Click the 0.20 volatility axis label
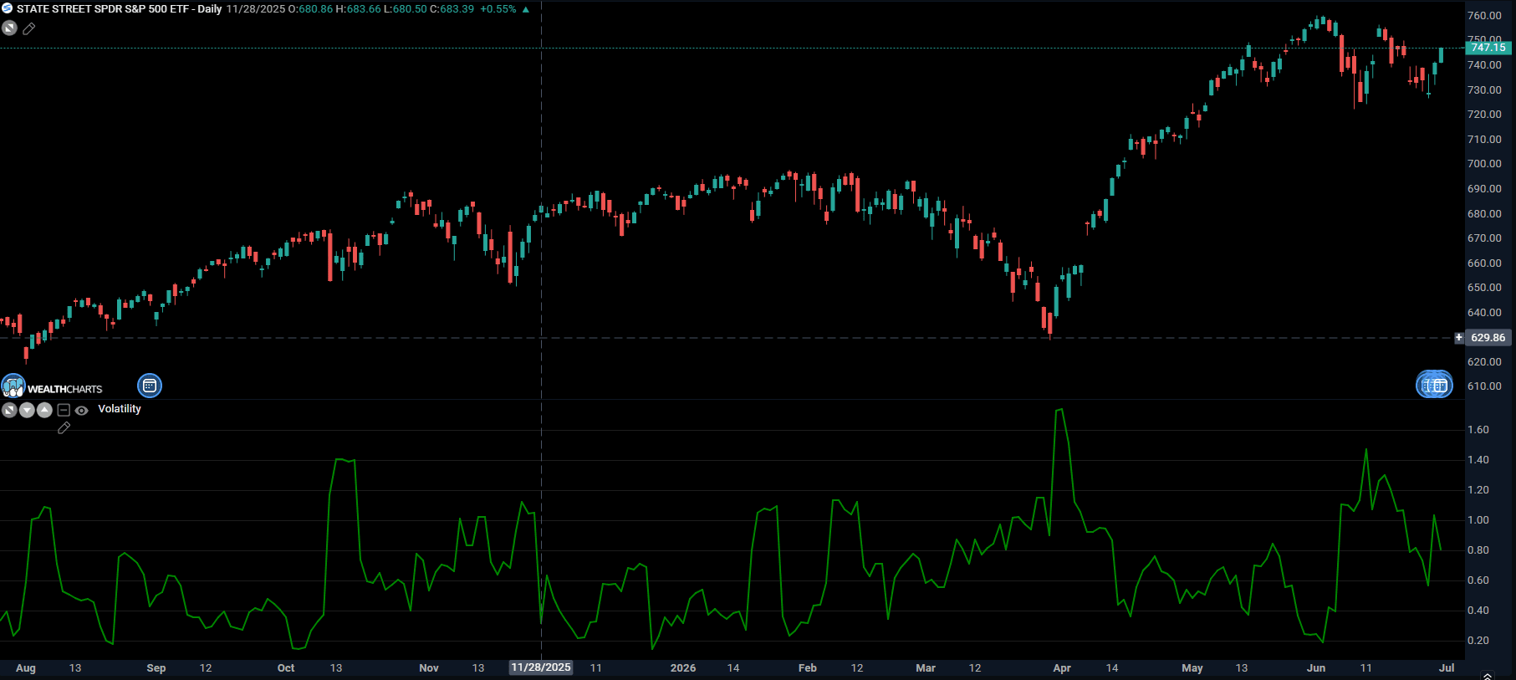The image size is (1516, 680). [1478, 641]
